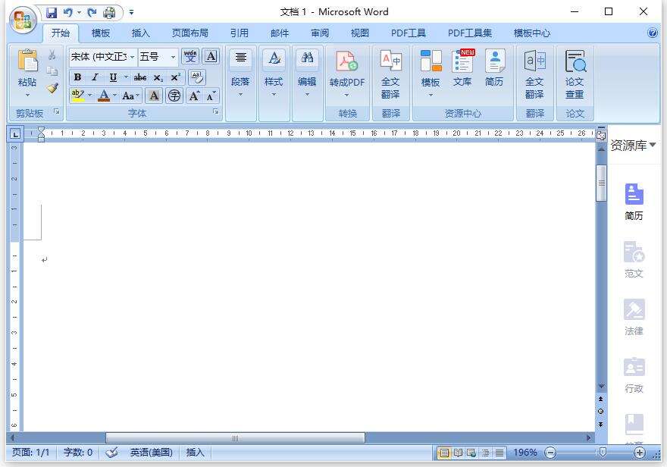Switch to the 页面布局 tab
The width and height of the screenshot is (667, 467).
pyautogui.click(x=190, y=33)
